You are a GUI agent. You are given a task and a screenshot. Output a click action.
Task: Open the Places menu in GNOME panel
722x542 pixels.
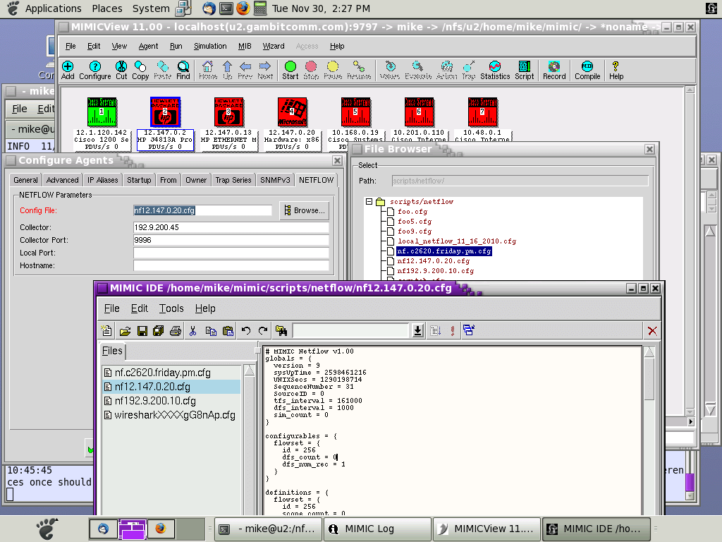107,8
